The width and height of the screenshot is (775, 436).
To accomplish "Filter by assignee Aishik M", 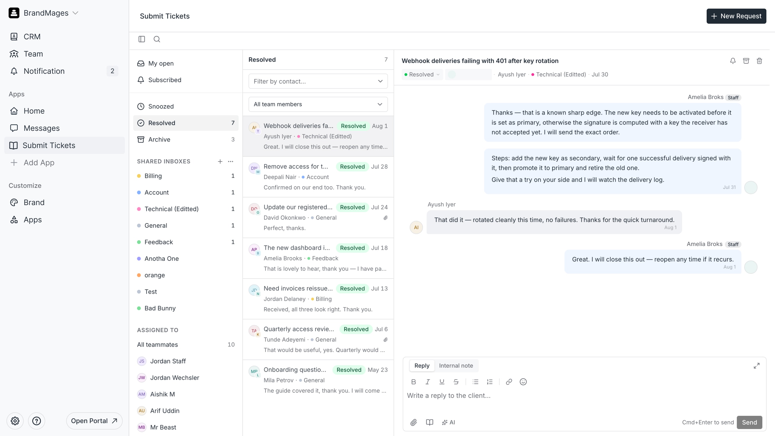I will (186, 395).
